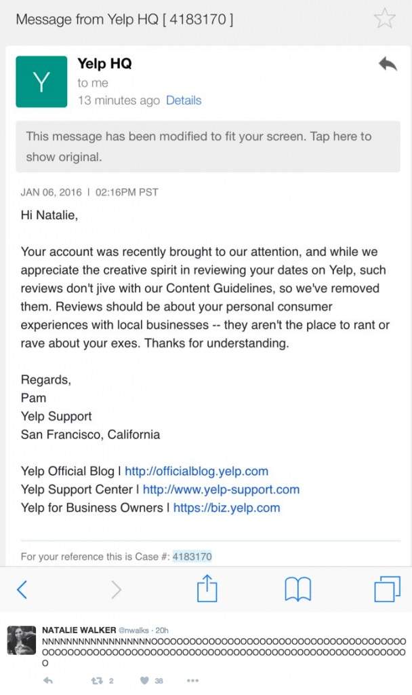Open the tweet's more options ellipsis
Viewport: 412px width, 695px height.
192,680
